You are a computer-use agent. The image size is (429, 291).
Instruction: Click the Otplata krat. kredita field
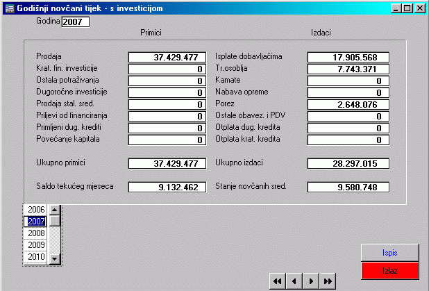(348, 140)
